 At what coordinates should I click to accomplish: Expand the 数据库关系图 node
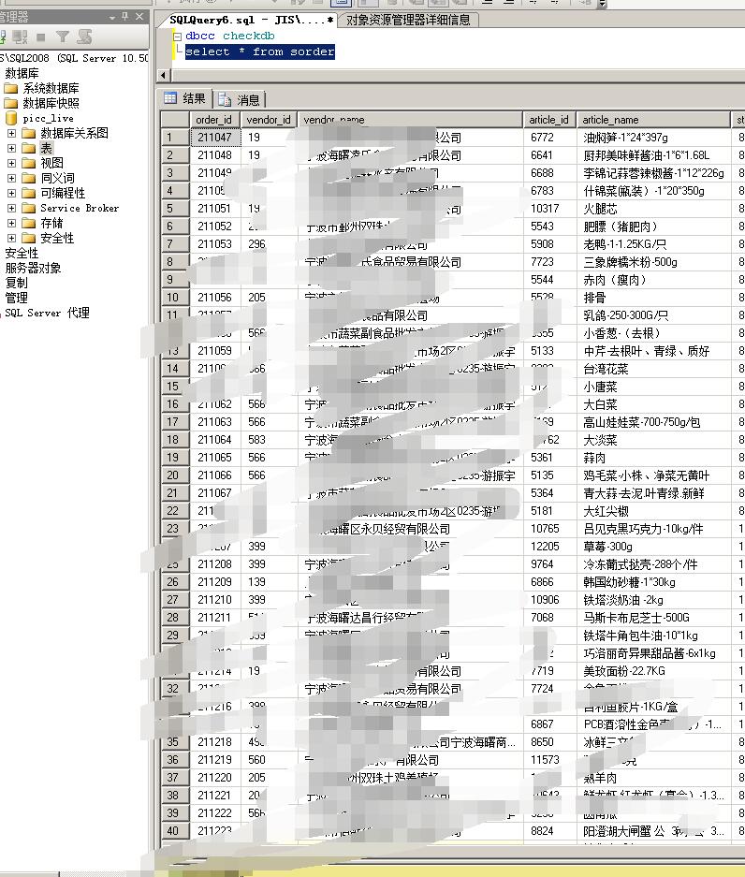pyautogui.click(x=11, y=133)
